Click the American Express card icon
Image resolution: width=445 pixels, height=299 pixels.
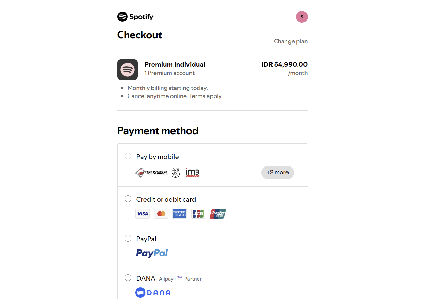pos(180,214)
